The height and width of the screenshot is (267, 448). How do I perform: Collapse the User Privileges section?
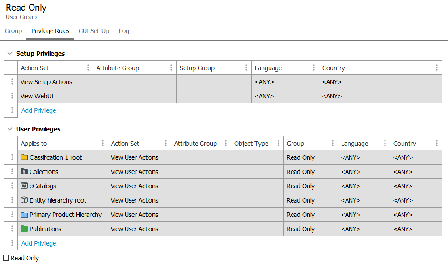(9, 129)
